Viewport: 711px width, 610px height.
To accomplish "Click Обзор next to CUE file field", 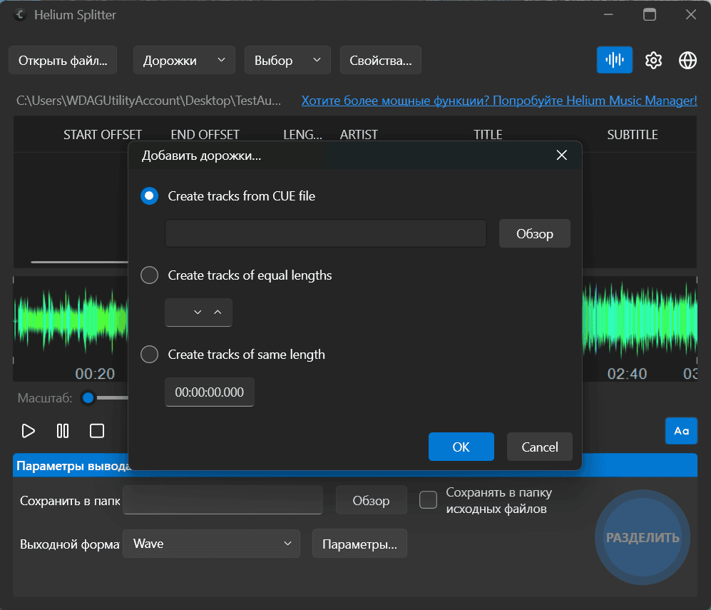I will (x=535, y=233).
